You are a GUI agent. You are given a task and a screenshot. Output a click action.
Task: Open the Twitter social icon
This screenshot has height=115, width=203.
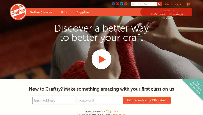pyautogui.click(x=121, y=4)
